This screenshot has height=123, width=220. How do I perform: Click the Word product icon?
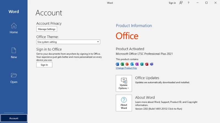[117, 64]
